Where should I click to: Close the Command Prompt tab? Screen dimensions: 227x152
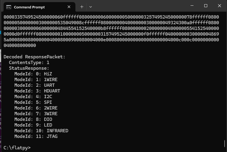click(69, 7)
